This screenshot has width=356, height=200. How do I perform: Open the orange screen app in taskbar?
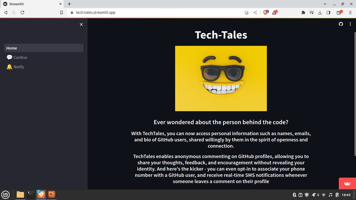52,195
